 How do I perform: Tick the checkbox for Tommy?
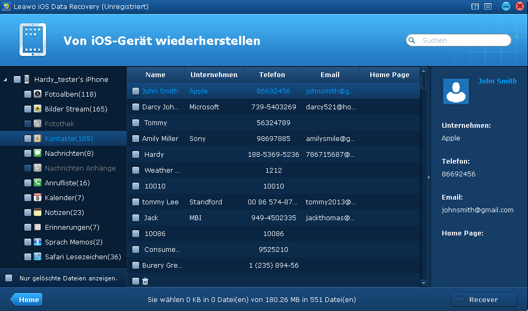pos(136,122)
